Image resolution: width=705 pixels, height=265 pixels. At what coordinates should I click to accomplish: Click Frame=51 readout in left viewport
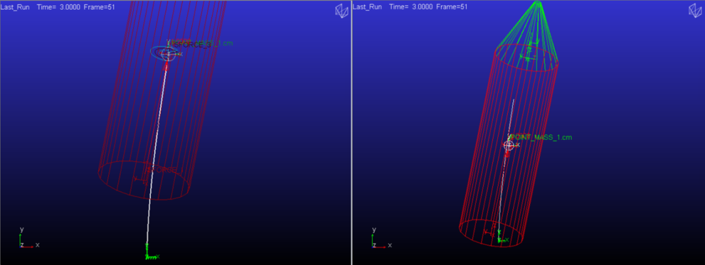click(x=100, y=7)
